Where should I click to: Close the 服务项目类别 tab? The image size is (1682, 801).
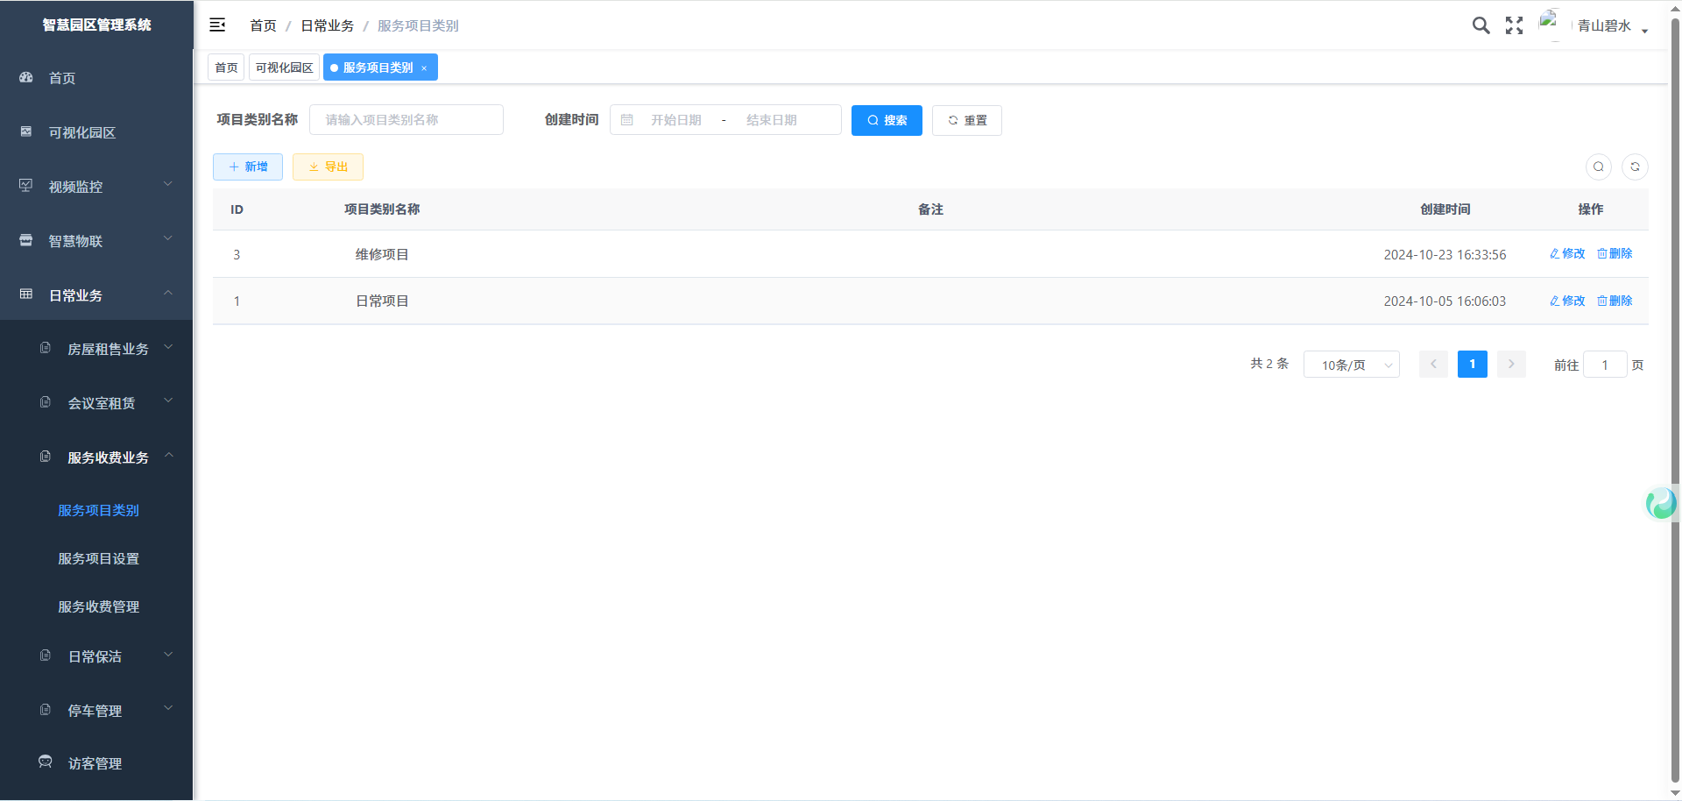(424, 68)
